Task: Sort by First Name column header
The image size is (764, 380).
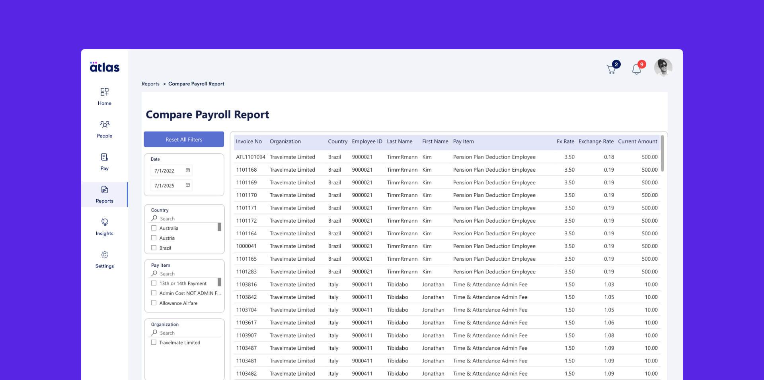Action: tap(435, 142)
